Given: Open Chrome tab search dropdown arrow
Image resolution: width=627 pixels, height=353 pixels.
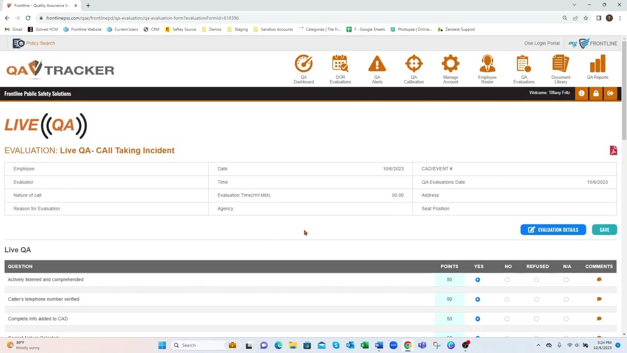Looking at the screenshot, I should 574,5.
